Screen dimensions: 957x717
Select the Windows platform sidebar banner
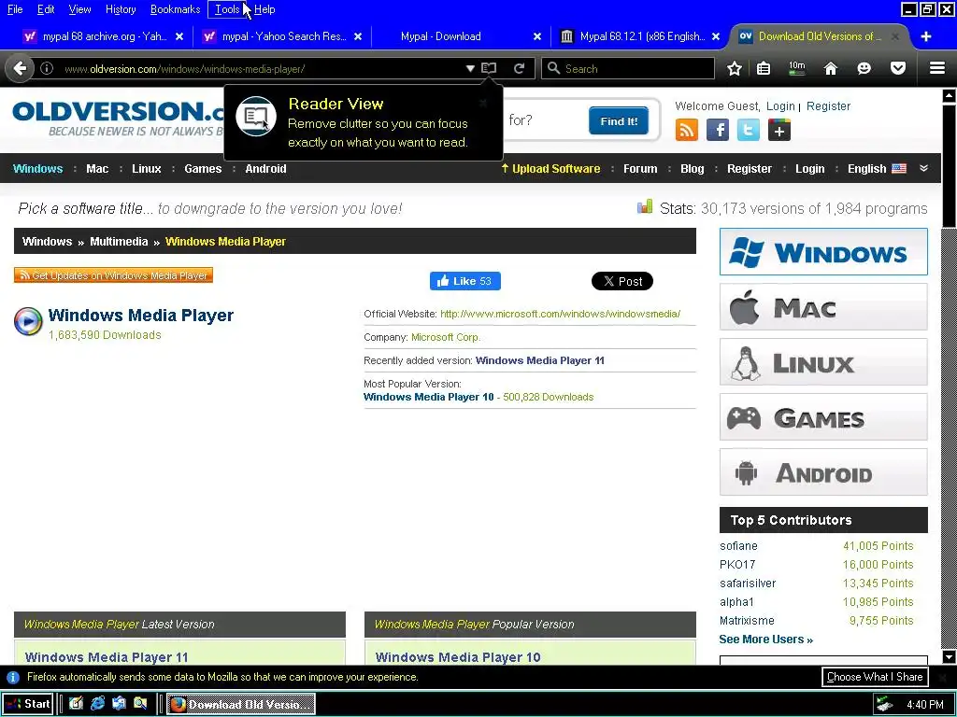[x=823, y=252]
